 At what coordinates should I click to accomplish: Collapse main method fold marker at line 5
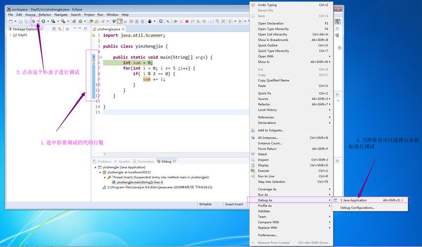point(102,57)
